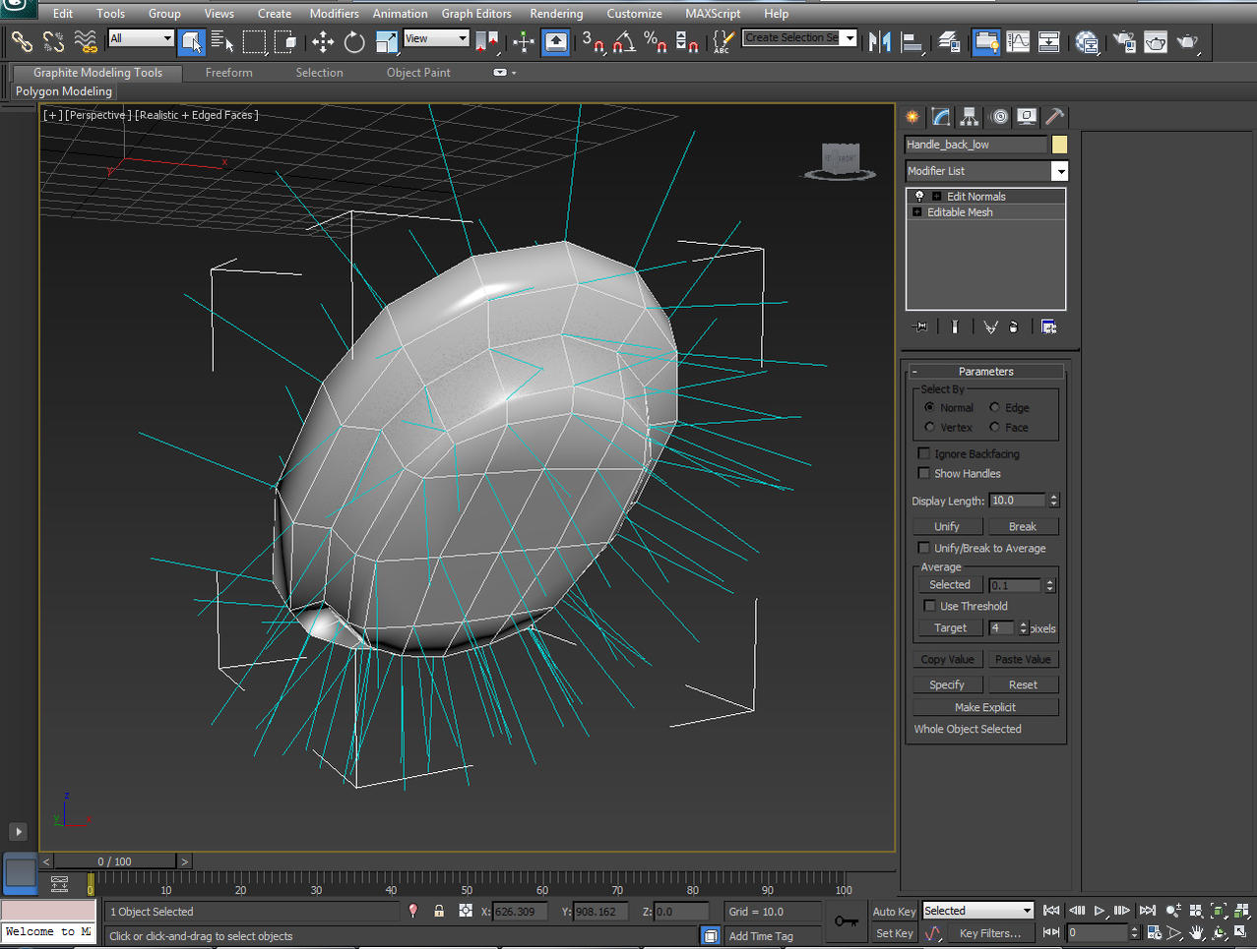Activate the Select and Rotate tool
Image resolution: width=1257 pixels, height=949 pixels.
[355, 42]
